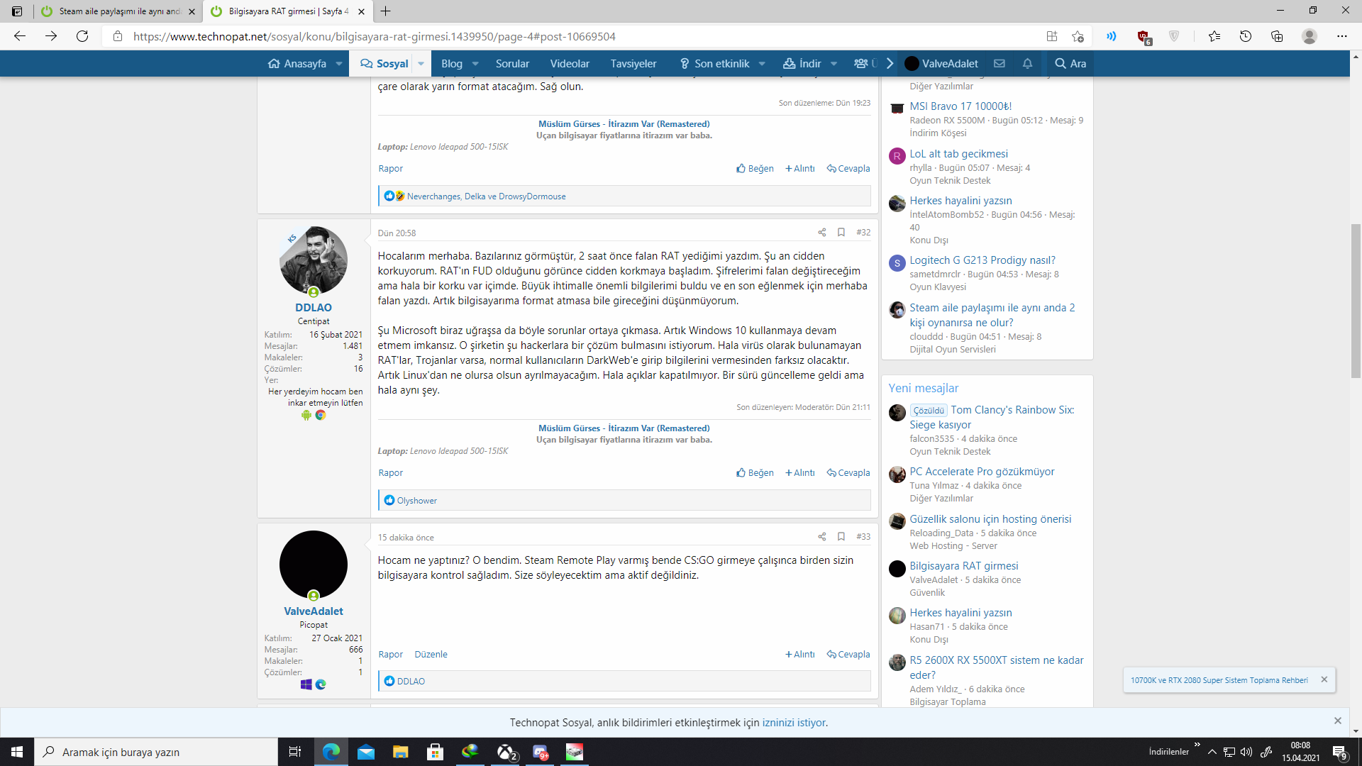Screen dimensions: 1362x766
Task: Dismiss the Sistem Toplama Rehberi popup notice
Action: [x=1324, y=679]
